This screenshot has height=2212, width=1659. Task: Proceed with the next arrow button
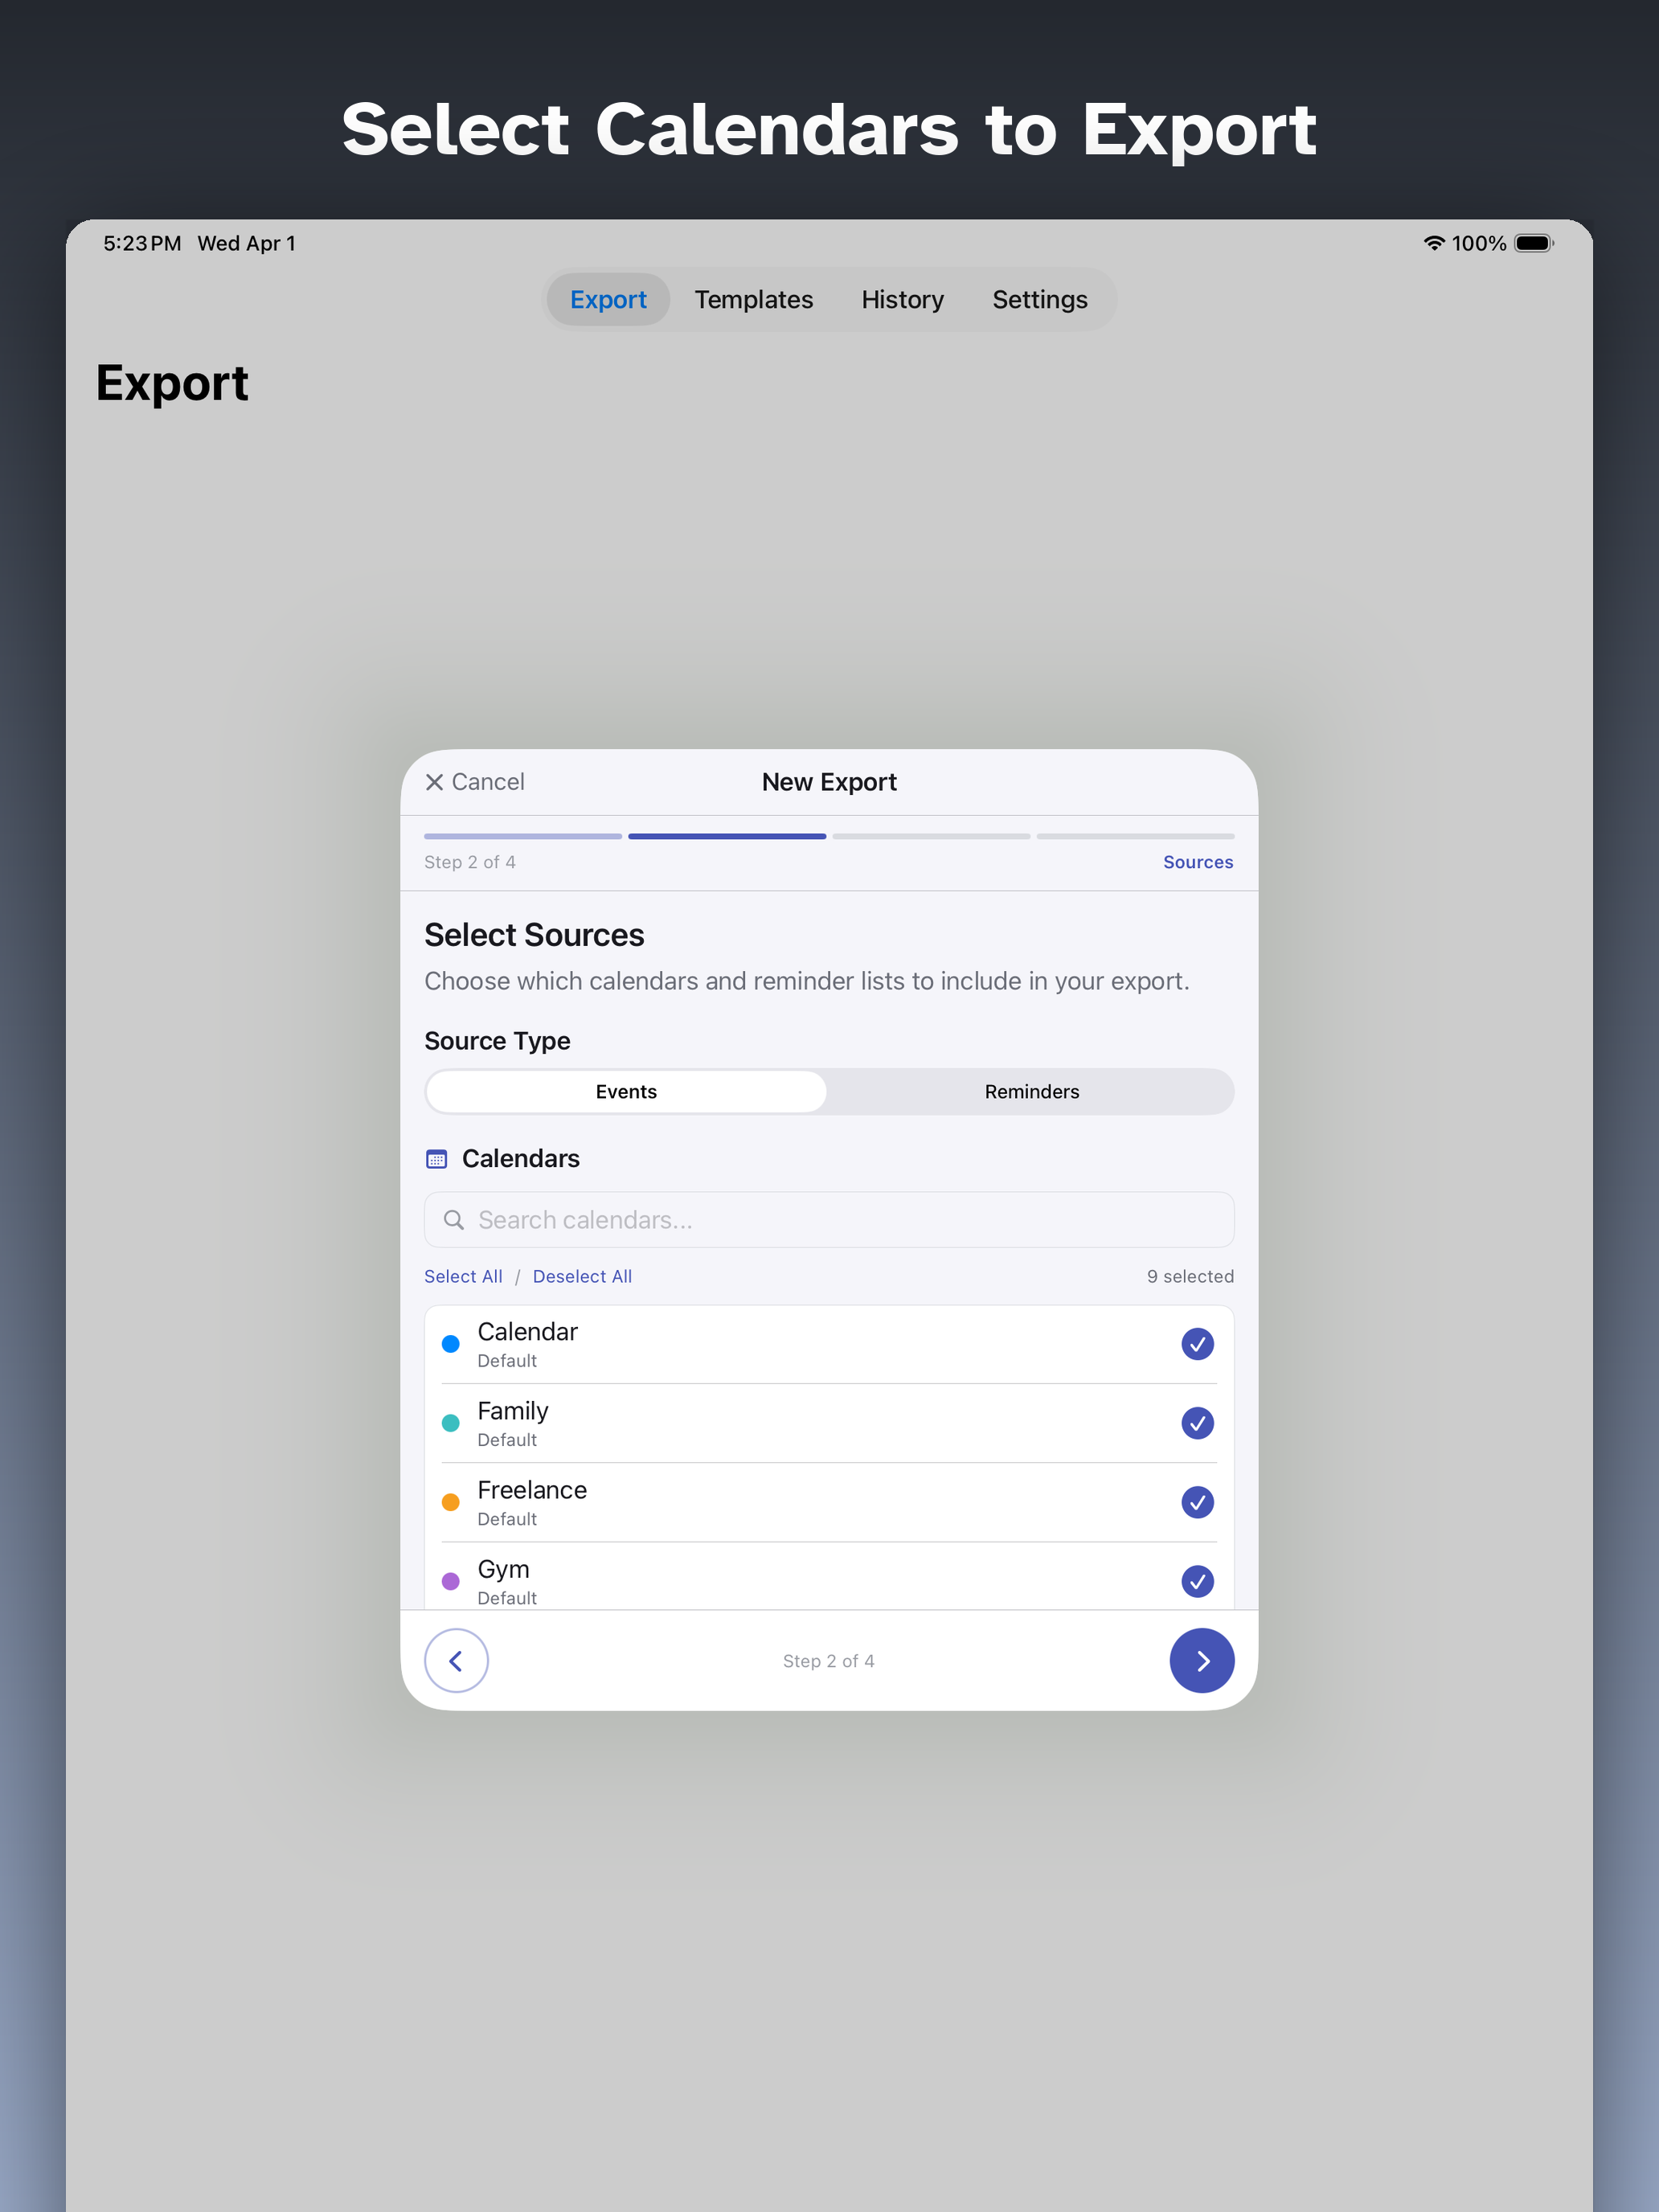coord(1202,1660)
